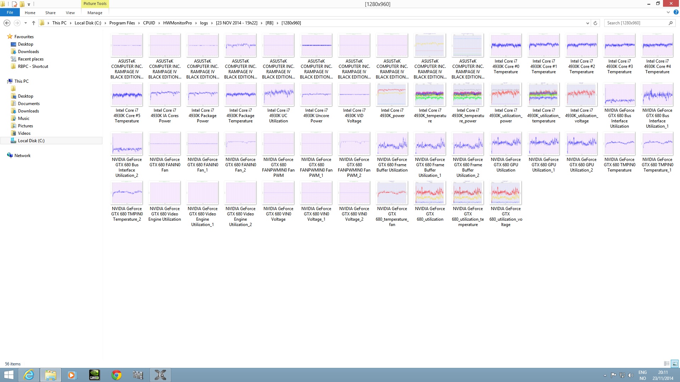The image size is (680, 382).
Task: Open the dropdown arrow after This PC breadcrumb
Action: click(70, 23)
